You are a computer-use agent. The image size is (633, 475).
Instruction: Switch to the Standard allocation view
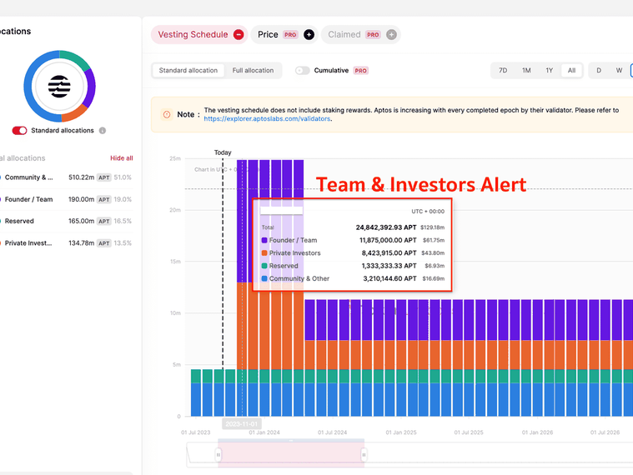pos(188,71)
